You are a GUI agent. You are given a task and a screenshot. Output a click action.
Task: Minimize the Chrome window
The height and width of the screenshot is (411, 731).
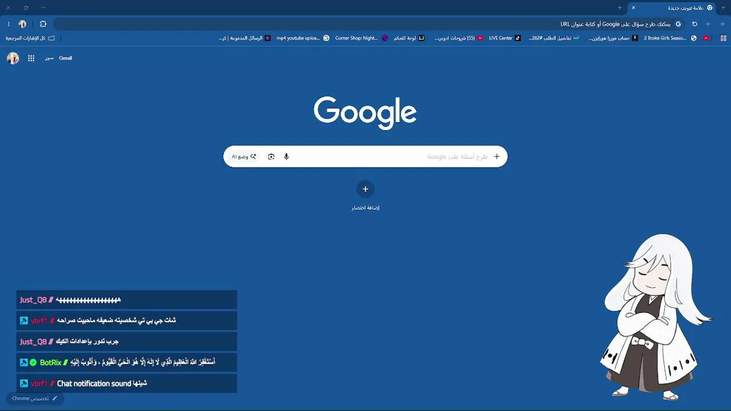coord(43,8)
